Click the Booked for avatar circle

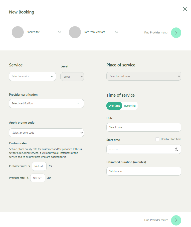tap(18, 32)
